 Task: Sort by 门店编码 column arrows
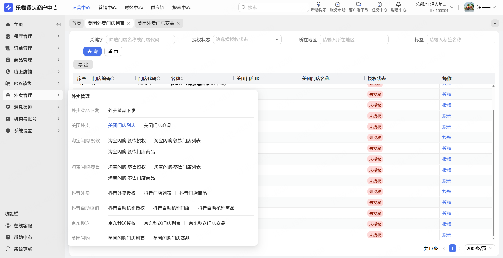[x=113, y=78]
